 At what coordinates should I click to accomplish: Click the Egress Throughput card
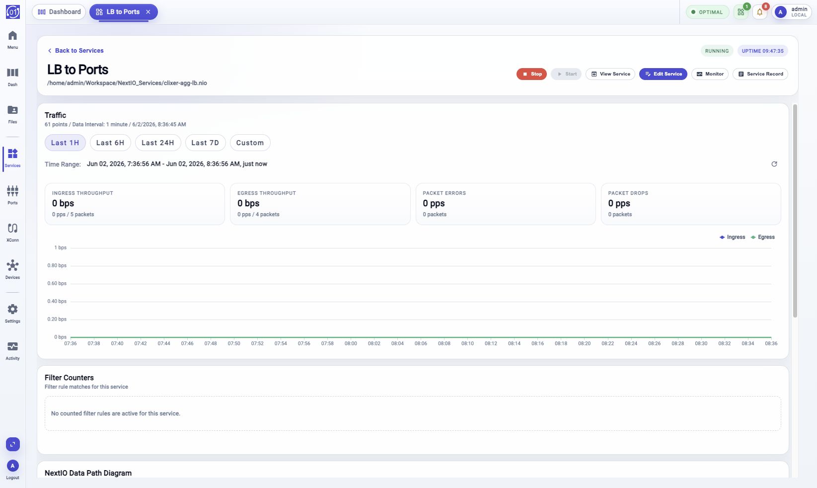tap(320, 204)
